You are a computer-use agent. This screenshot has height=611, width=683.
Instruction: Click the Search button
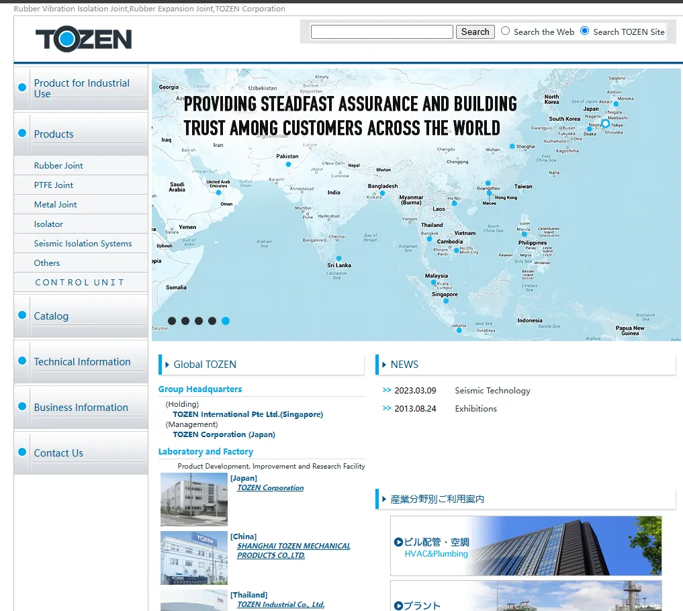click(x=475, y=32)
